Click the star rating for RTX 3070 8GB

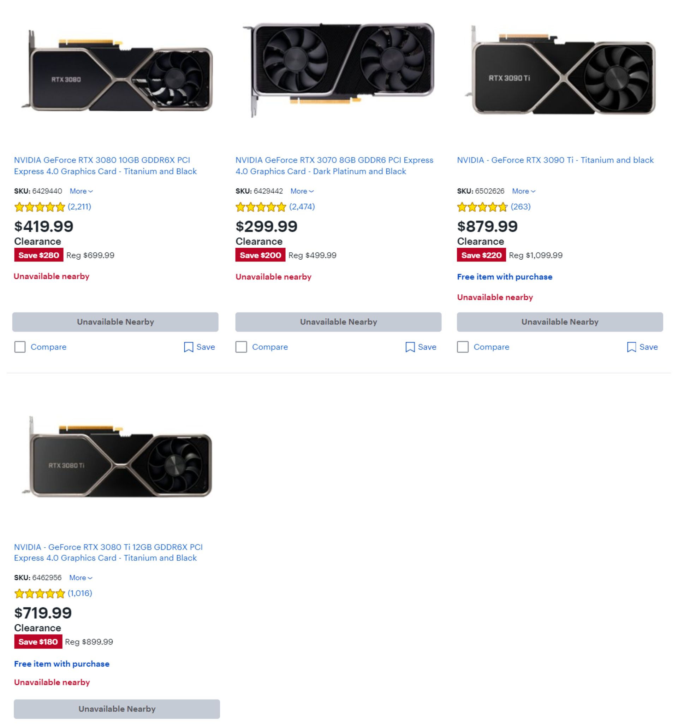coord(261,207)
